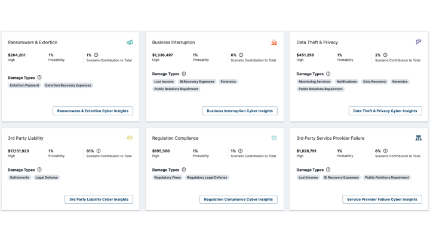Select the Settlements damage type tag
Image resolution: width=430 pixels, height=242 pixels.
tap(19, 177)
